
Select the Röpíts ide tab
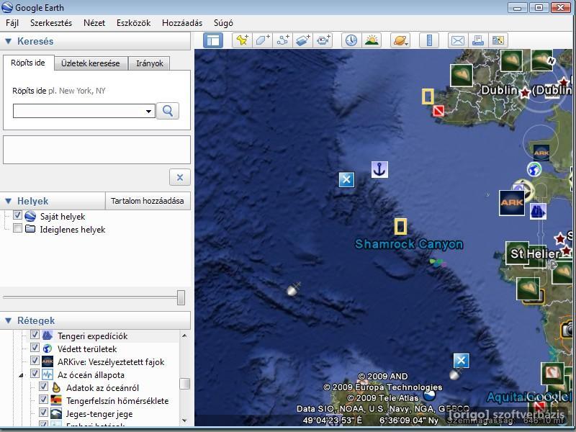28,63
